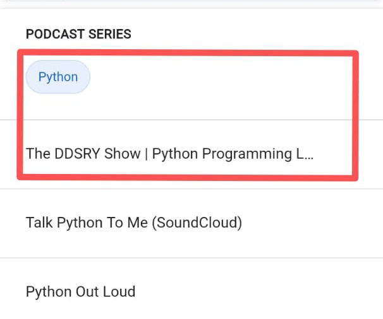Select the Python filter chip
This screenshot has height=319, width=383.
coord(58,77)
